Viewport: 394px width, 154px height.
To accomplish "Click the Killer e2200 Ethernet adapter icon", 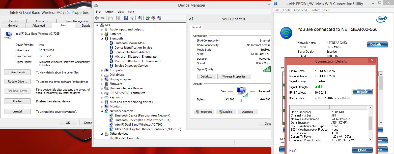I will [x=111, y=129].
